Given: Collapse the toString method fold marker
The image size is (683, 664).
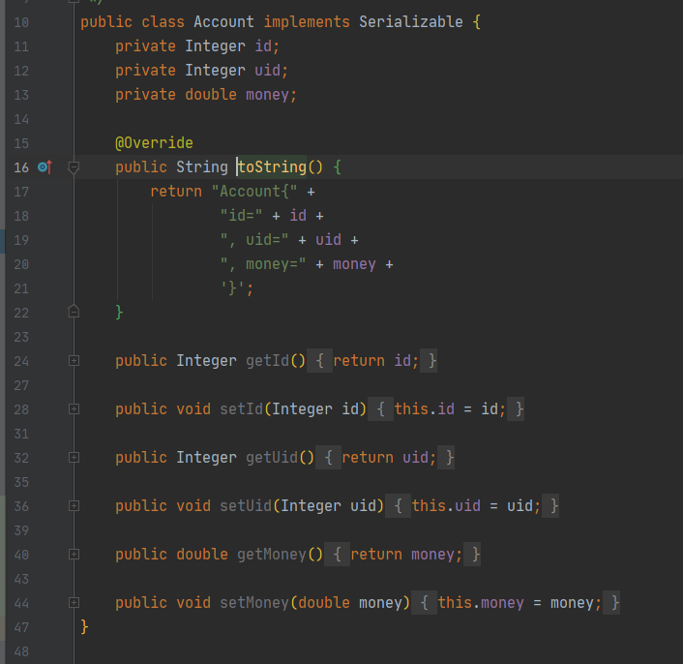Looking at the screenshot, I should point(74,167).
